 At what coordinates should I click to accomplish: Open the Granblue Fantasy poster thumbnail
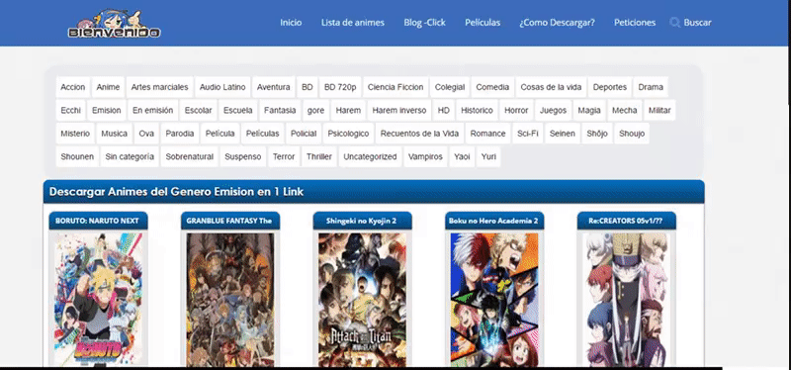point(230,299)
